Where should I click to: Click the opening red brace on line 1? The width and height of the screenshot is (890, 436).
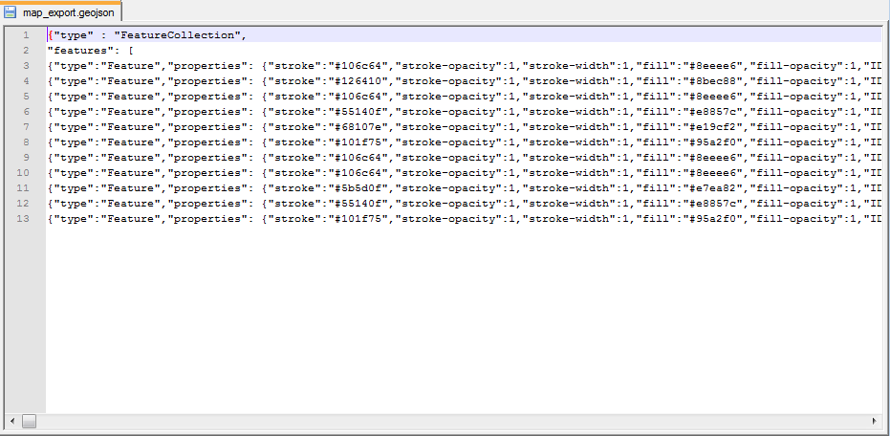tap(51, 35)
